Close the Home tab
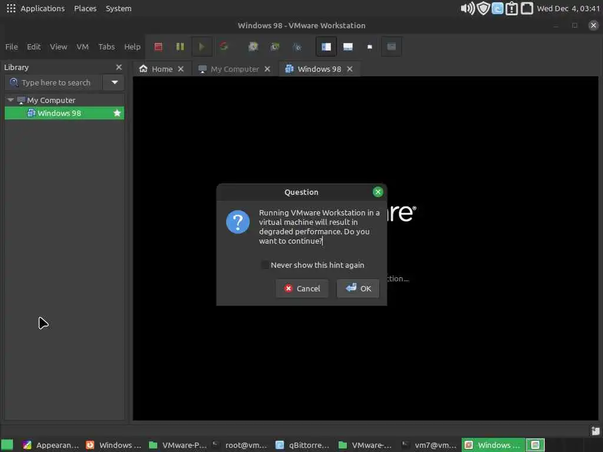This screenshot has width=603, height=452. [x=181, y=69]
